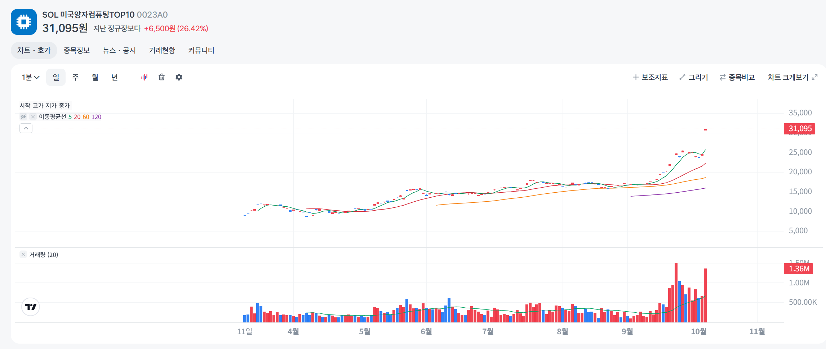Open the 종목정보 tab
The image size is (826, 349).
click(77, 50)
